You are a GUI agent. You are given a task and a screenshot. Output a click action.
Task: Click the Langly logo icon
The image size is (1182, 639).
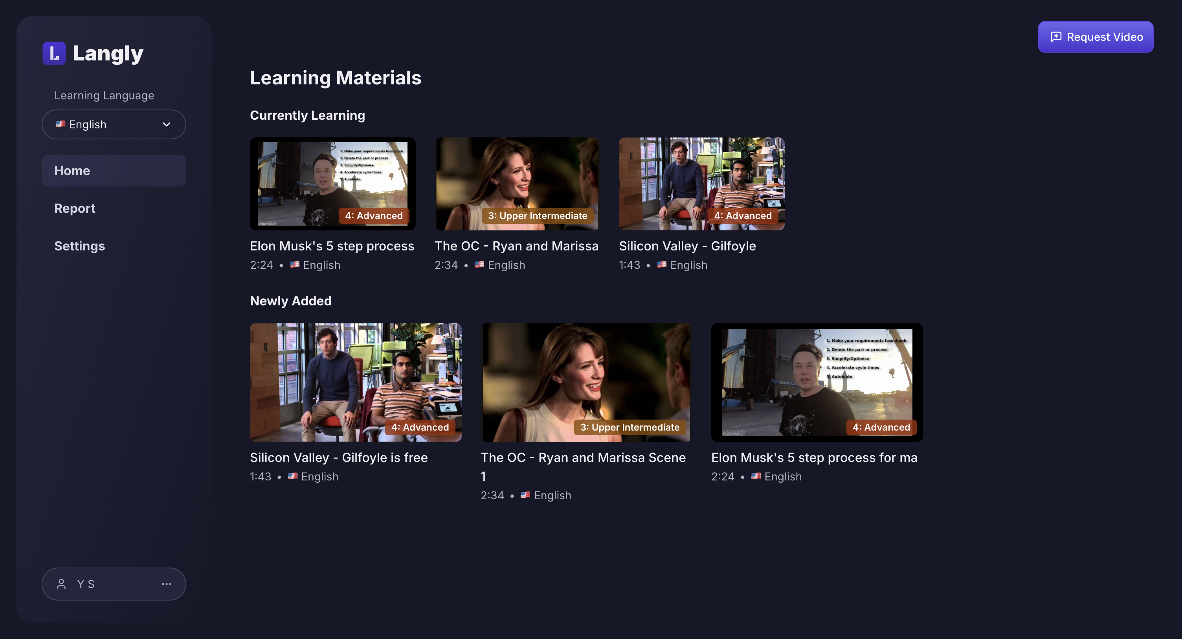click(x=54, y=53)
